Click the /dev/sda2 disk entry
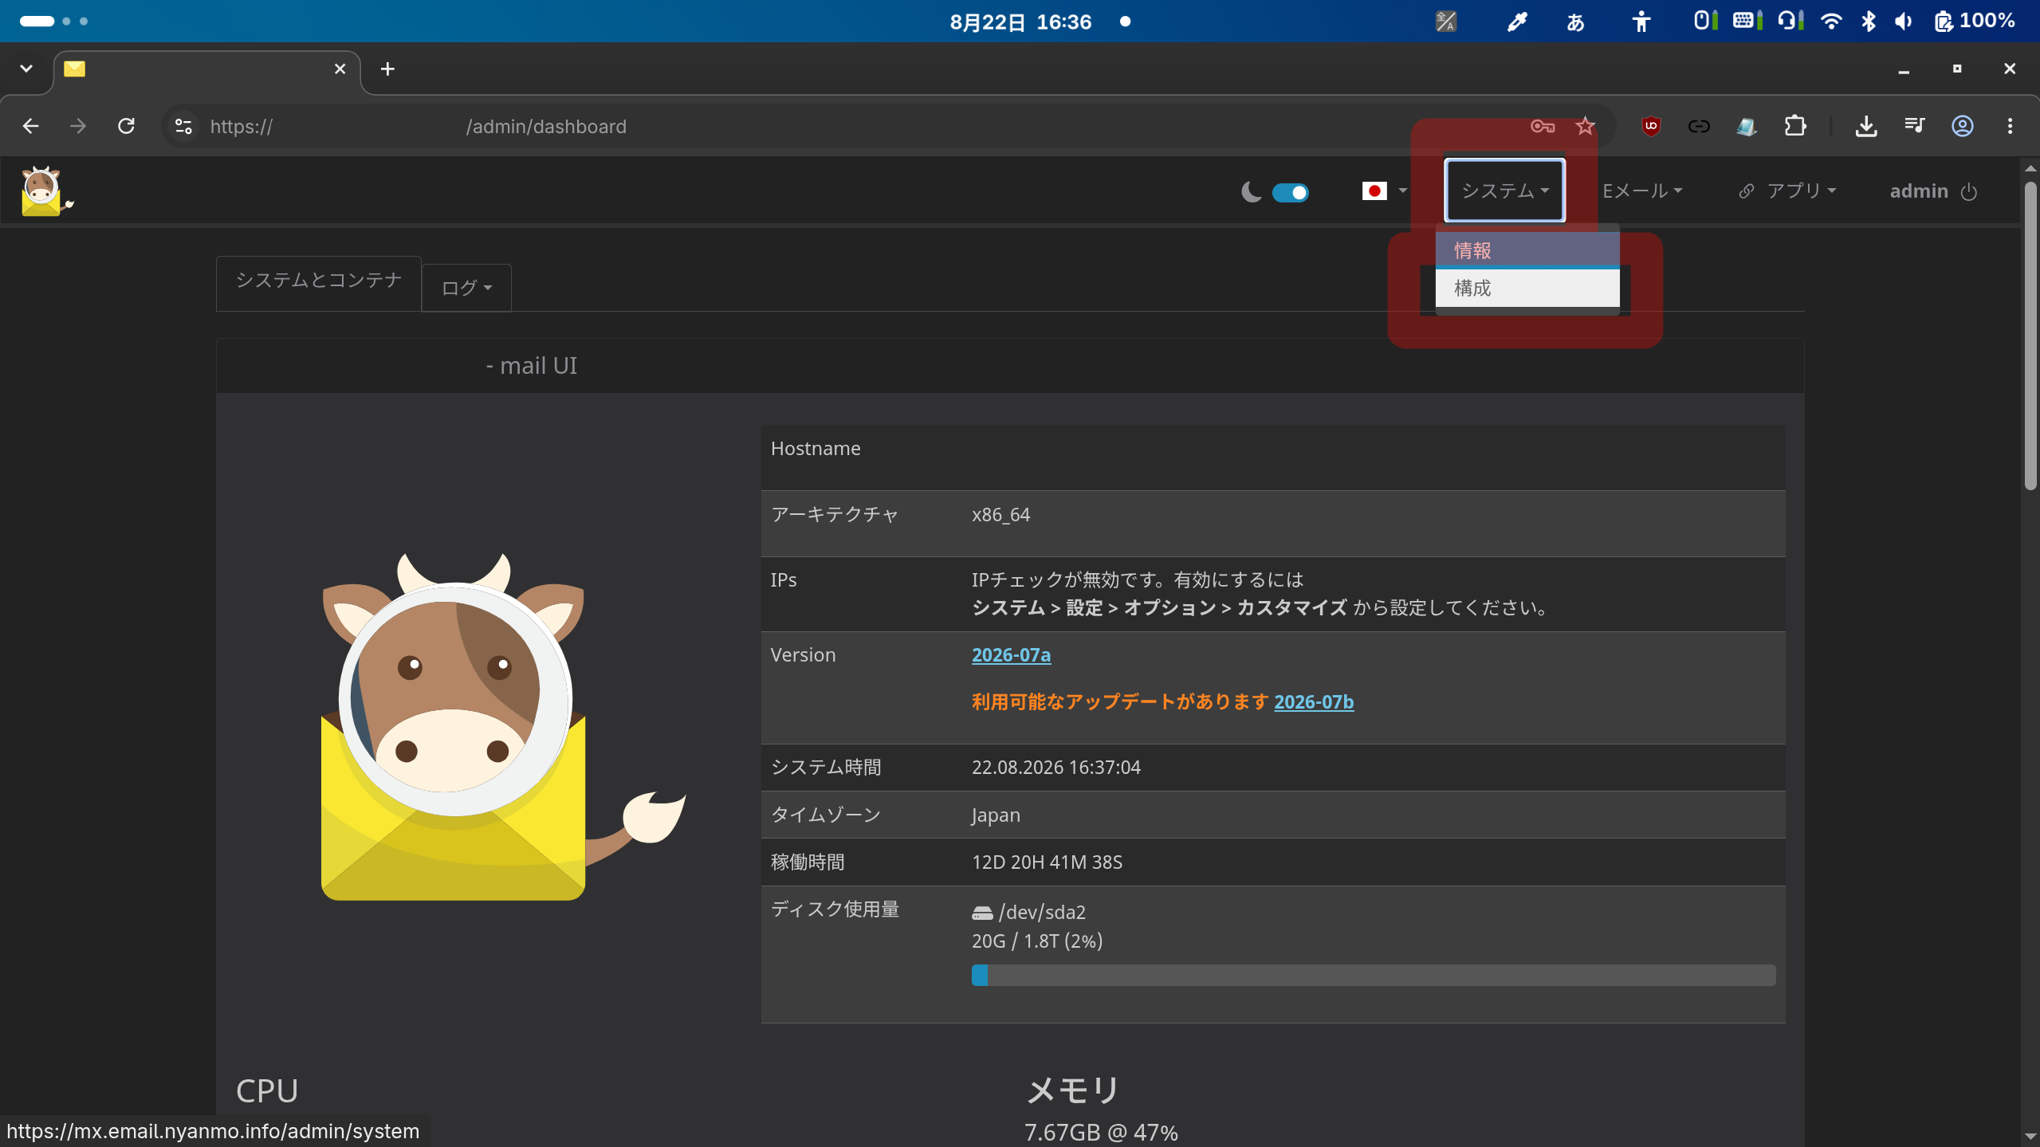2040x1147 pixels. (1028, 912)
